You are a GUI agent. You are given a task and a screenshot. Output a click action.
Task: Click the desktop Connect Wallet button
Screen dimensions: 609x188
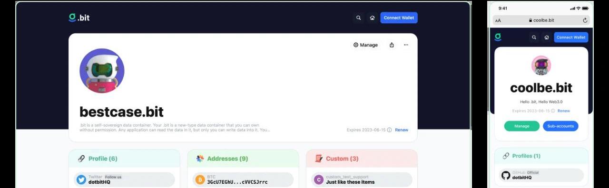(x=399, y=18)
